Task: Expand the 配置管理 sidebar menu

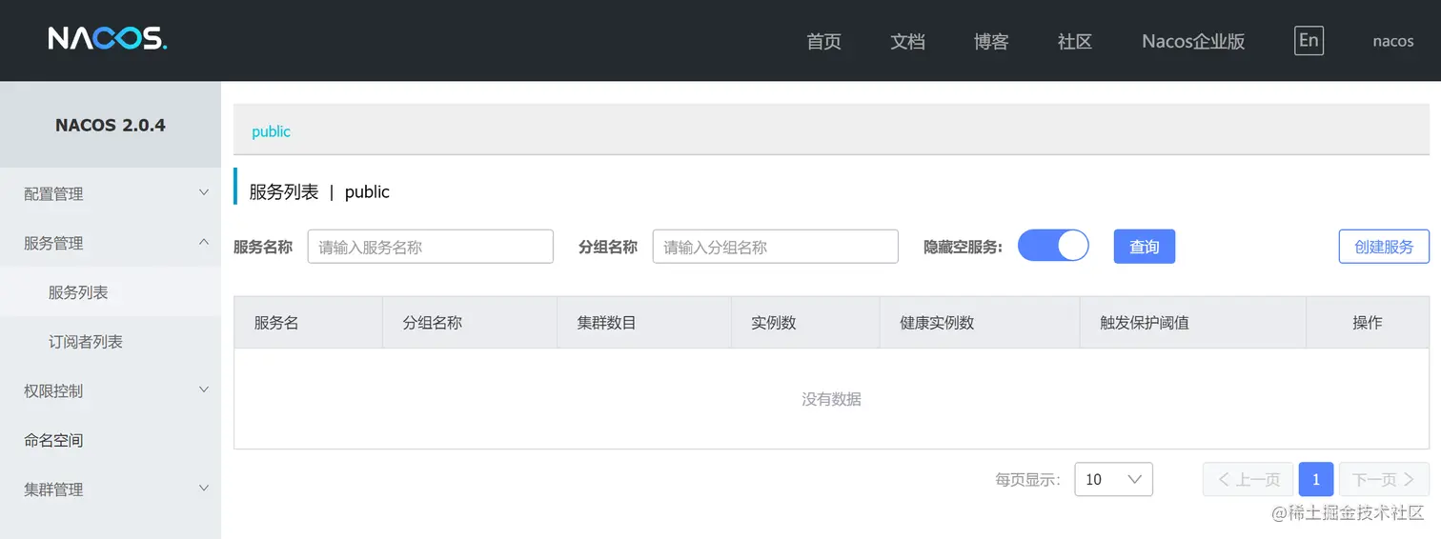Action: [111, 193]
